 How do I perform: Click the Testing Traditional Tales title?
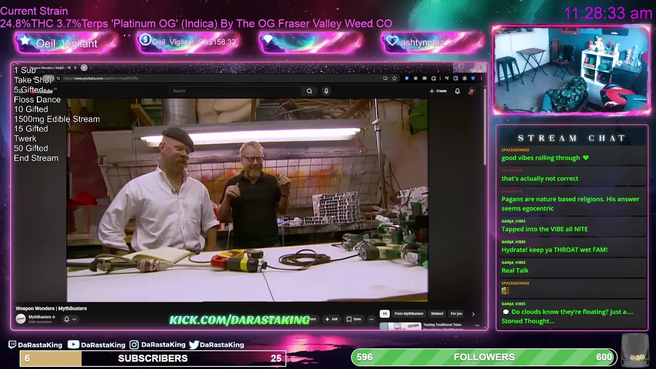442,324
